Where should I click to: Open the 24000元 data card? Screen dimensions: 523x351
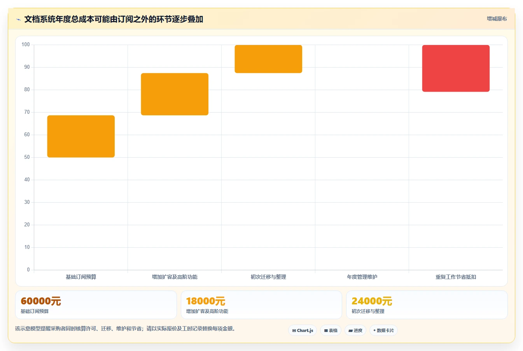(x=427, y=305)
